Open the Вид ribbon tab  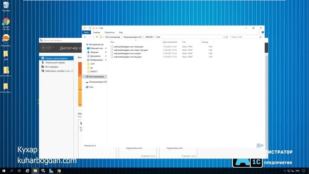click(x=121, y=32)
